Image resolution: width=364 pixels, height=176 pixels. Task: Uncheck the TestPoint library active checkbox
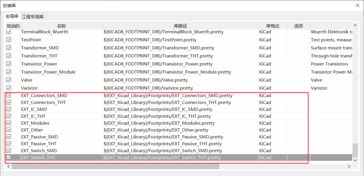coord(9,40)
